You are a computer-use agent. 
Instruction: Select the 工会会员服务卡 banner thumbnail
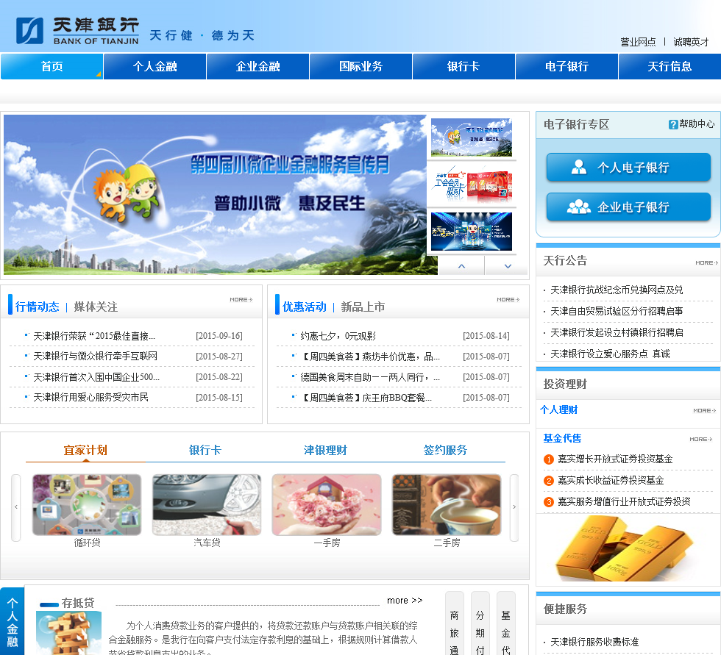[472, 185]
